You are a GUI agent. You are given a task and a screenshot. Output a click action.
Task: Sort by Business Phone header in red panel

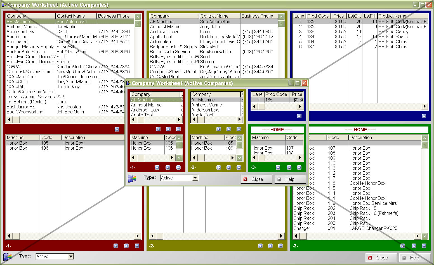pos(115,16)
